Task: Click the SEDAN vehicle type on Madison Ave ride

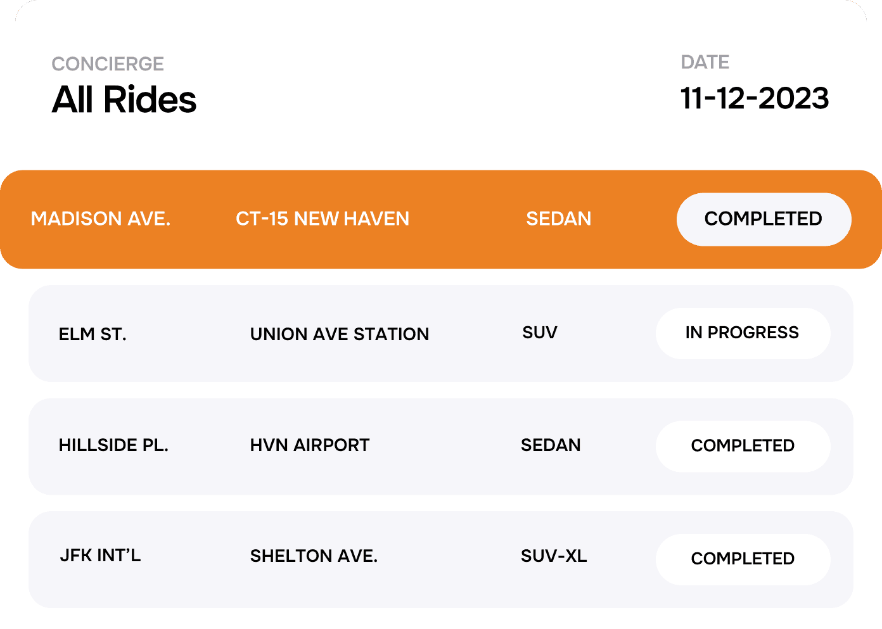Action: coord(559,219)
